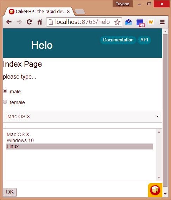Open the Documentation link
This screenshot has width=171, height=200.
118,40
